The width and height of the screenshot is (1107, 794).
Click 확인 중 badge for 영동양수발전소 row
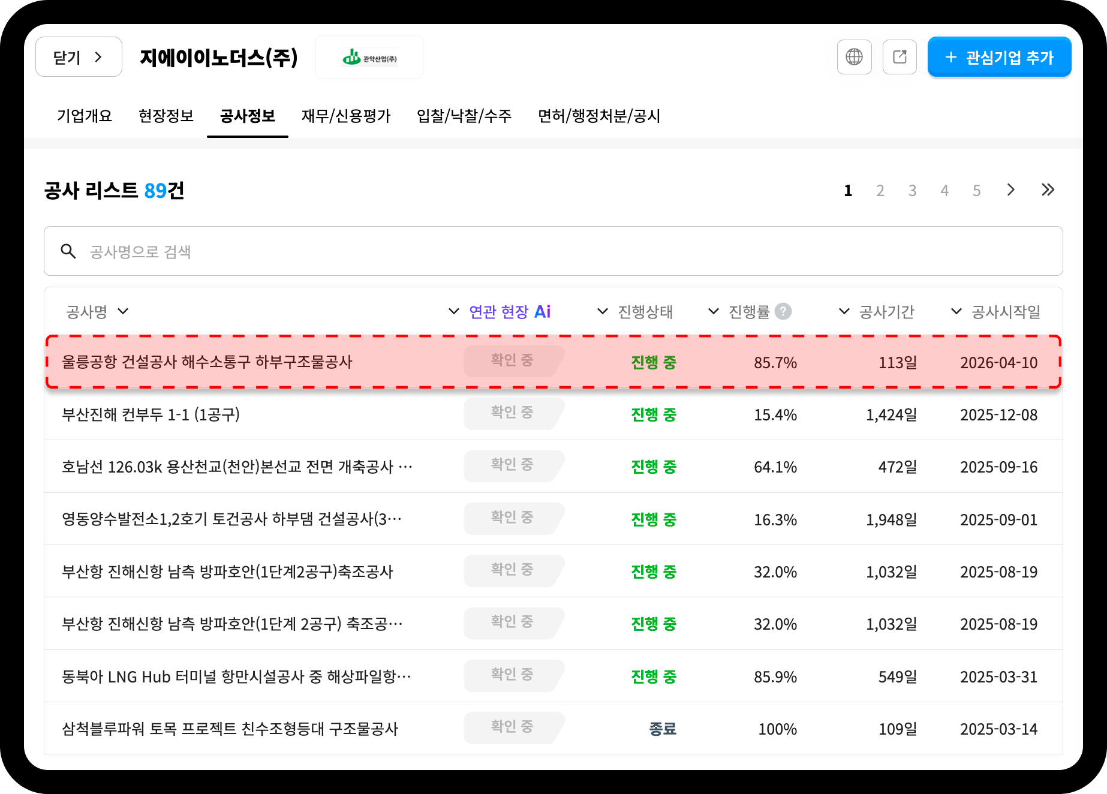(x=513, y=518)
